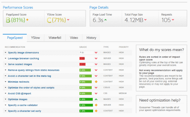This screenshot has width=190, height=117.
Task: Switch to the PageSpeed tab
Action: (15, 38)
